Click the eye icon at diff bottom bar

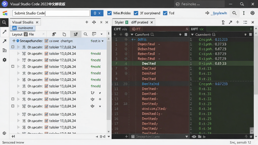pyautogui.click(x=194, y=137)
